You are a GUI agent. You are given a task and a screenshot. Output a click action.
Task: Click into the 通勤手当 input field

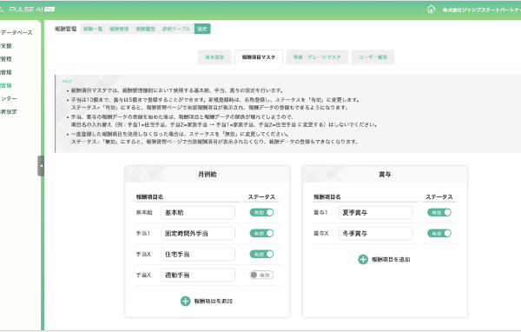198,276
